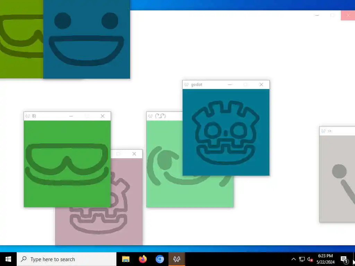The height and width of the screenshot is (266, 355).
Task: Click the muted volume tray icon
Action: pos(310,259)
